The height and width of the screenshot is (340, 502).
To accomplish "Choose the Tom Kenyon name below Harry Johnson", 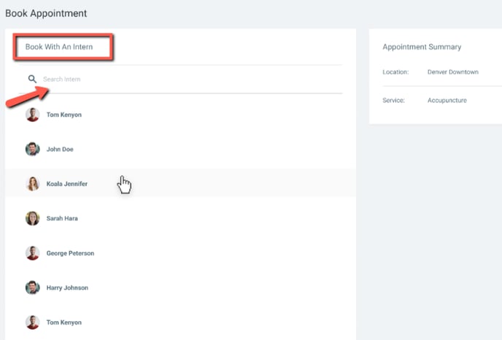I will [64, 322].
